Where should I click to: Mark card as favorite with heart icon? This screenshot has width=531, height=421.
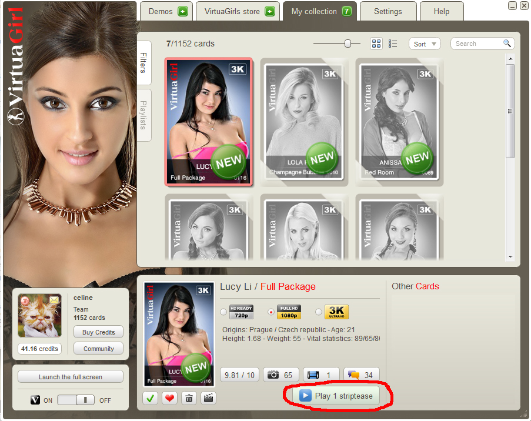pos(169,398)
